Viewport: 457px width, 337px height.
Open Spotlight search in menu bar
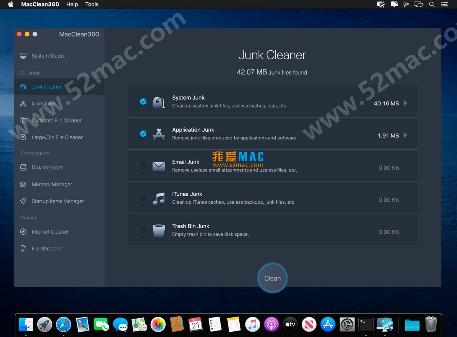[x=432, y=4]
